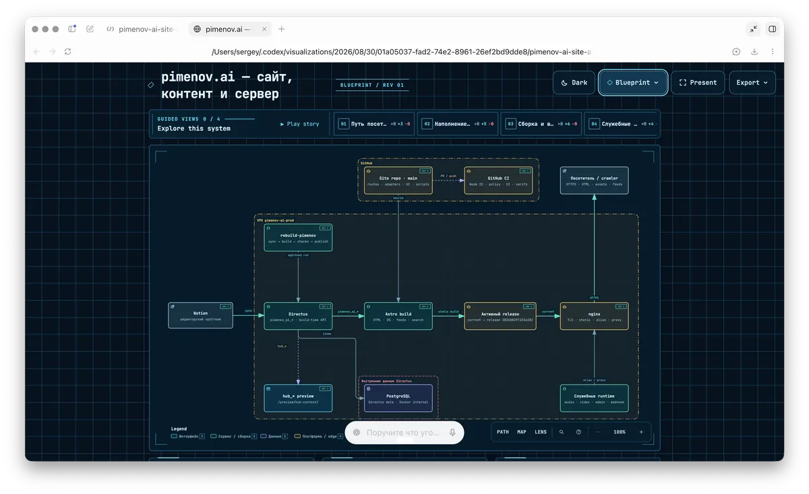Go forward with the browser arrow
Viewport: 809px width, 494px height.
(52, 51)
